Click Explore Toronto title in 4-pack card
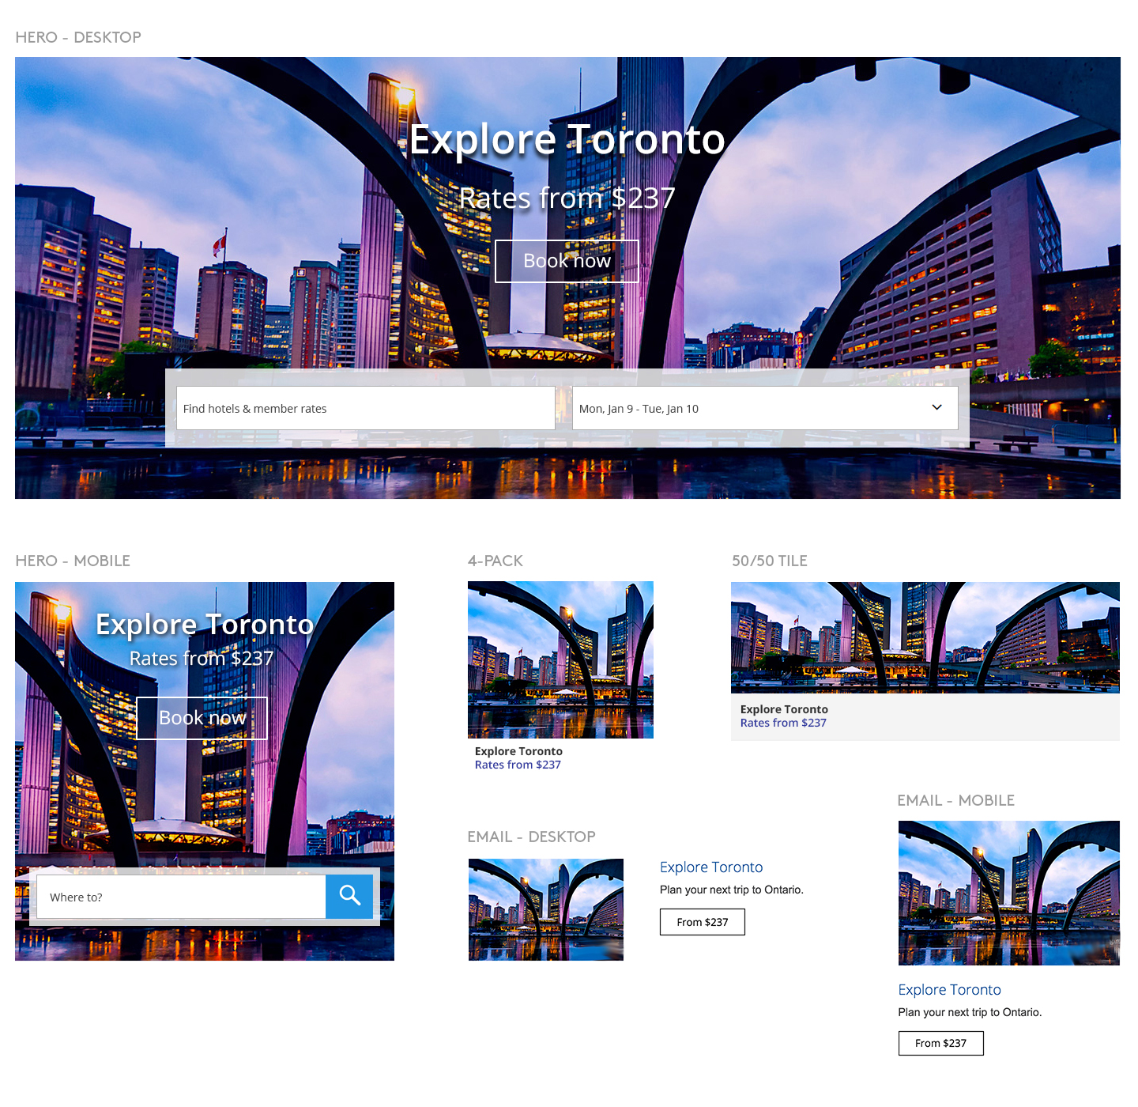 click(x=518, y=751)
